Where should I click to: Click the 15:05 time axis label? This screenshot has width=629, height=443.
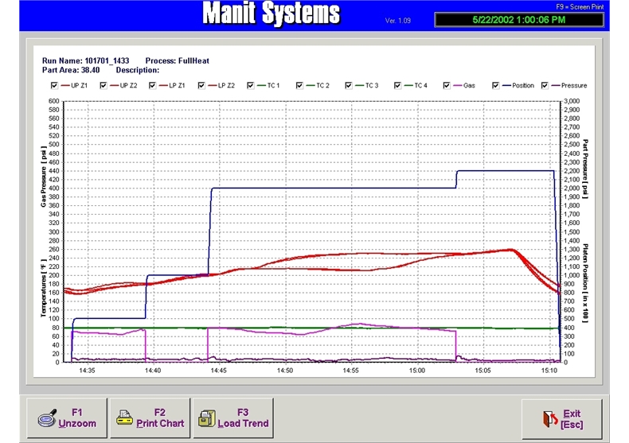(x=483, y=371)
